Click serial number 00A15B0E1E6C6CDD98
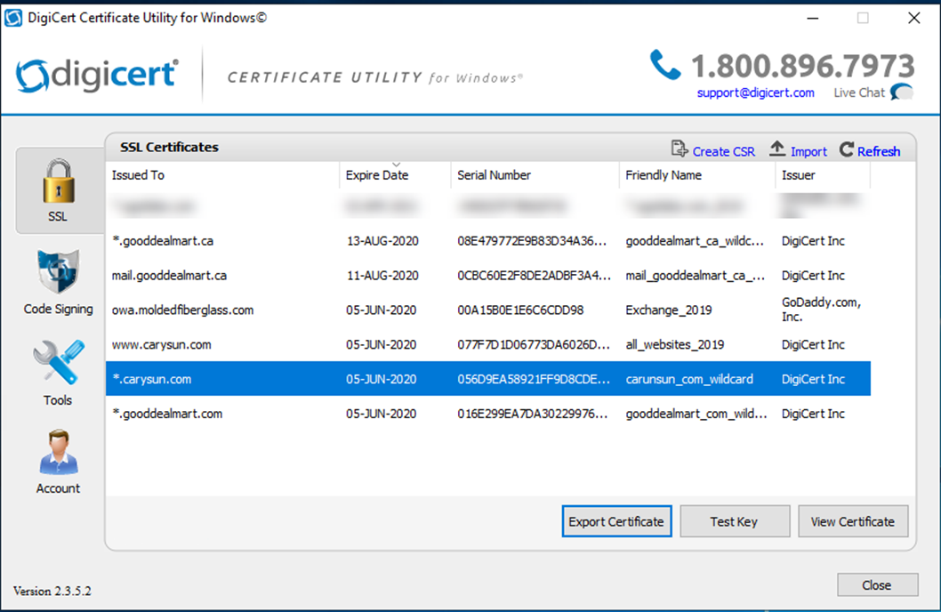 coord(520,310)
